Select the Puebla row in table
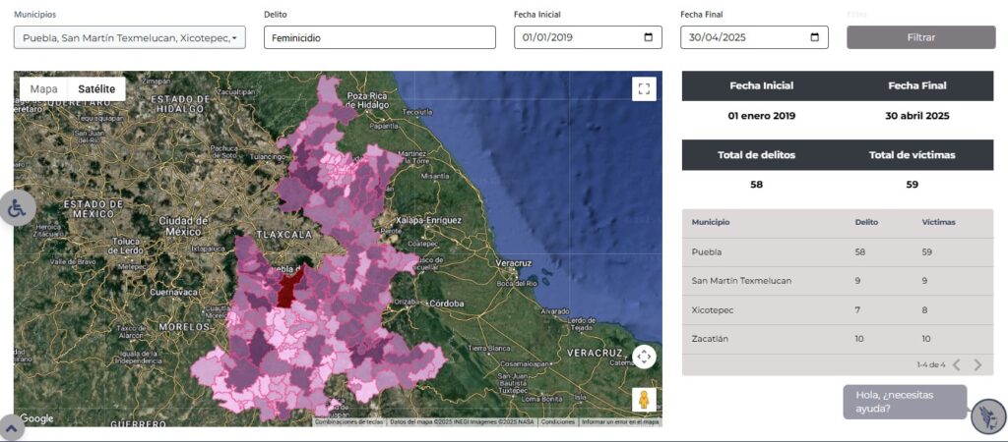Image resolution: width=1008 pixels, height=442 pixels. tap(837, 252)
